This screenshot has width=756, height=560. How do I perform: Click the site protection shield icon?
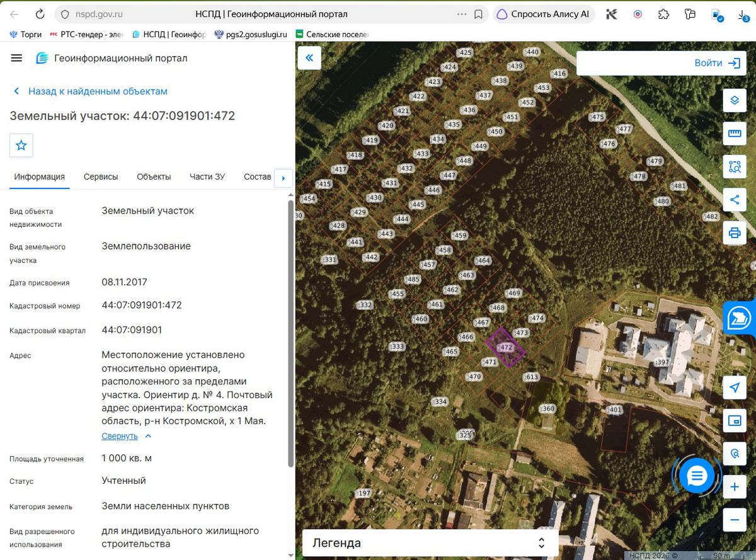pyautogui.click(x=64, y=14)
